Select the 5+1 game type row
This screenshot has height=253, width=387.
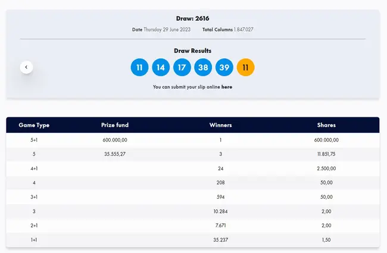34,140
